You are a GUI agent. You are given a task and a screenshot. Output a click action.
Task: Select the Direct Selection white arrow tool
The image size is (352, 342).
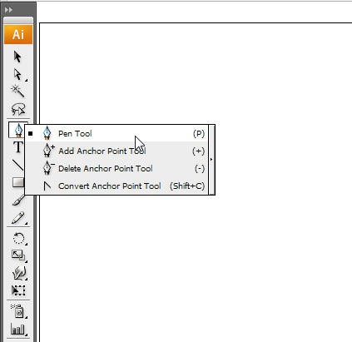17,74
